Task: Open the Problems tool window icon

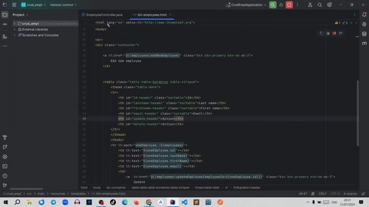Action: click(x=5, y=176)
